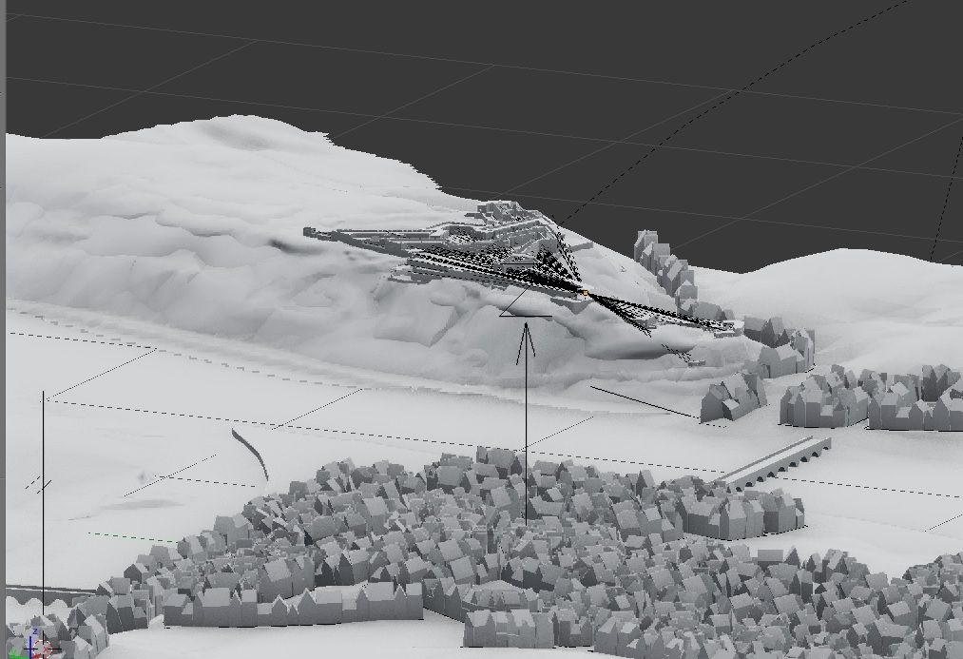Select the long row of gabled houses
The width and height of the screenshot is (963, 659).
pyautogui.click(x=294, y=605)
